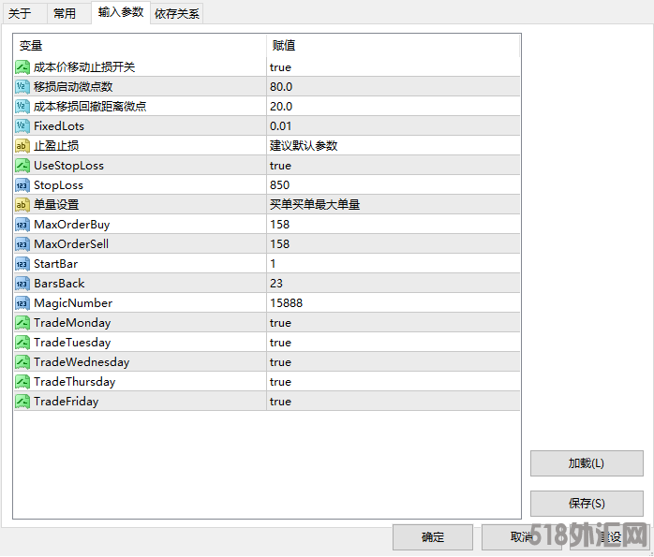
Task: Click the double-type icon beside 移损启动微点数
Action: (x=22, y=87)
